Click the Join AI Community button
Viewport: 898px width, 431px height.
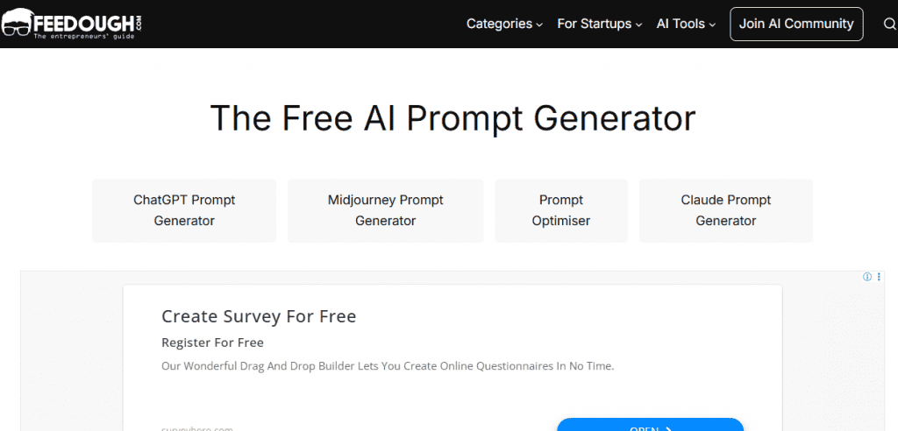click(796, 24)
